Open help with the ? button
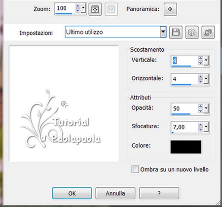The height and width of the screenshot is (207, 222). click(159, 193)
